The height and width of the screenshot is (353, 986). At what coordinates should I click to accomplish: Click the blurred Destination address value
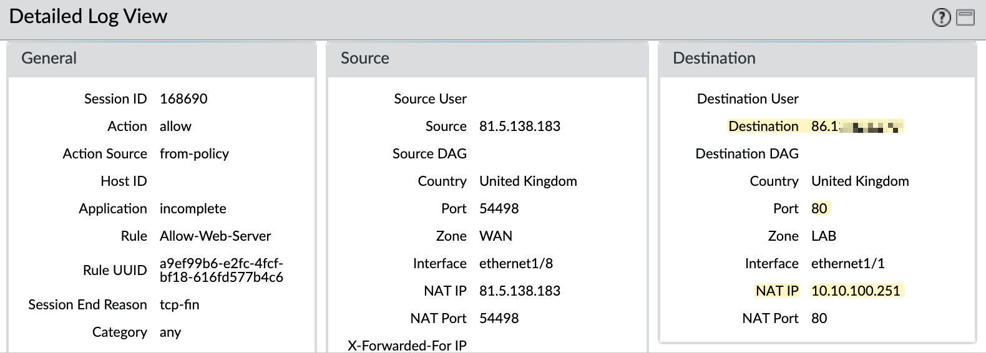pos(857,127)
